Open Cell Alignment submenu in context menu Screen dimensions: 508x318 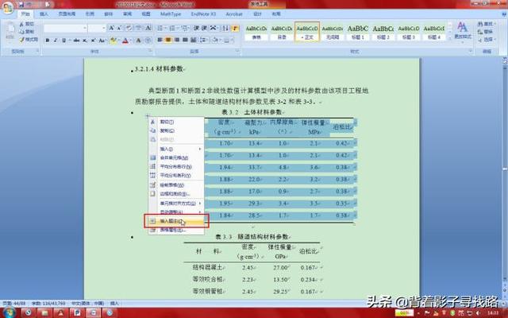coord(176,204)
